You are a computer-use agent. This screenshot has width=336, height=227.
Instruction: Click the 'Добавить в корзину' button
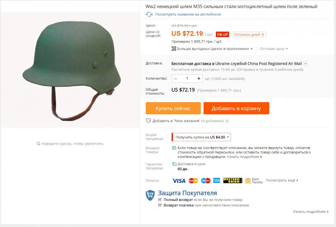236,108
